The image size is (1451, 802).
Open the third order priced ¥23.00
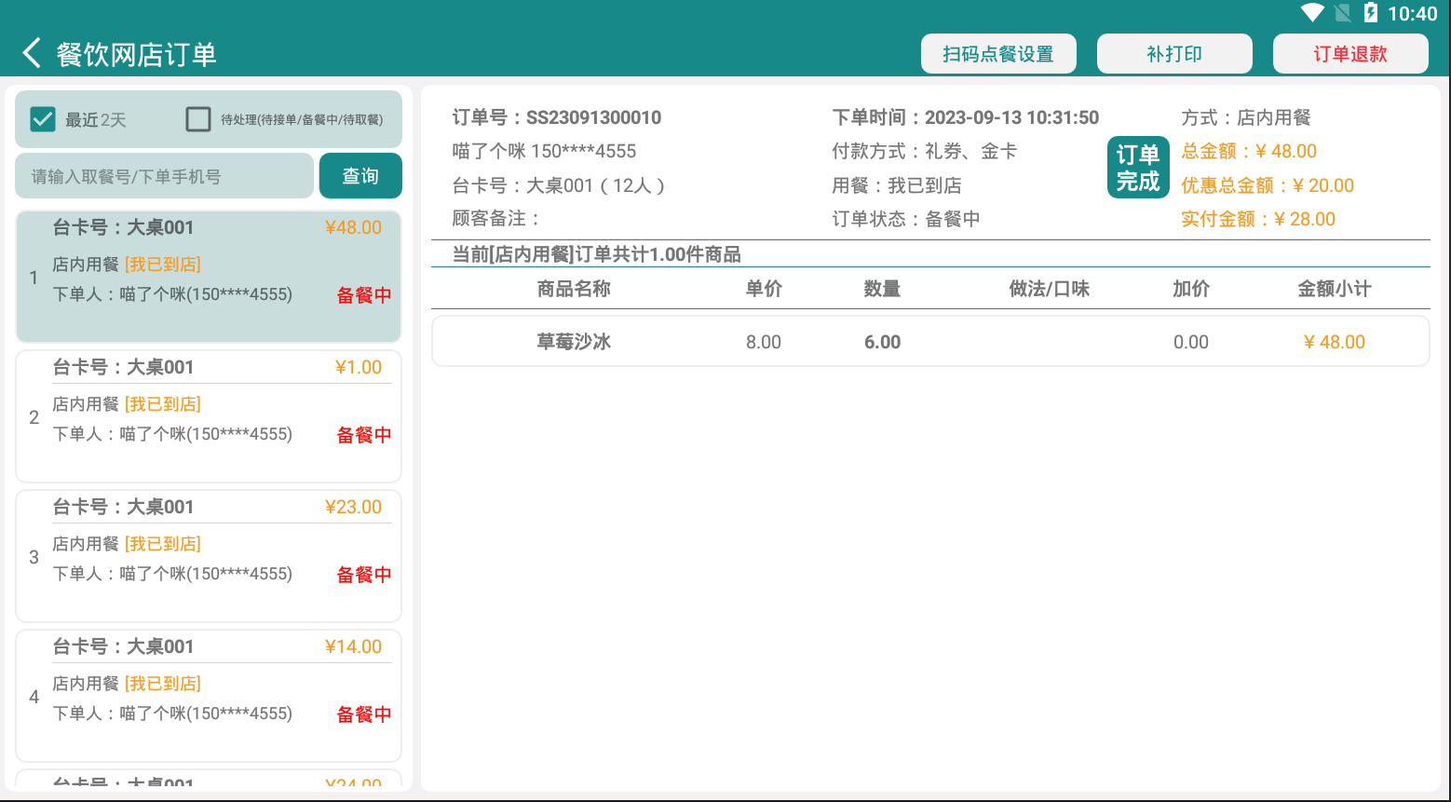209,556
